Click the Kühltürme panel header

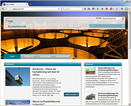[x=43, y=64]
